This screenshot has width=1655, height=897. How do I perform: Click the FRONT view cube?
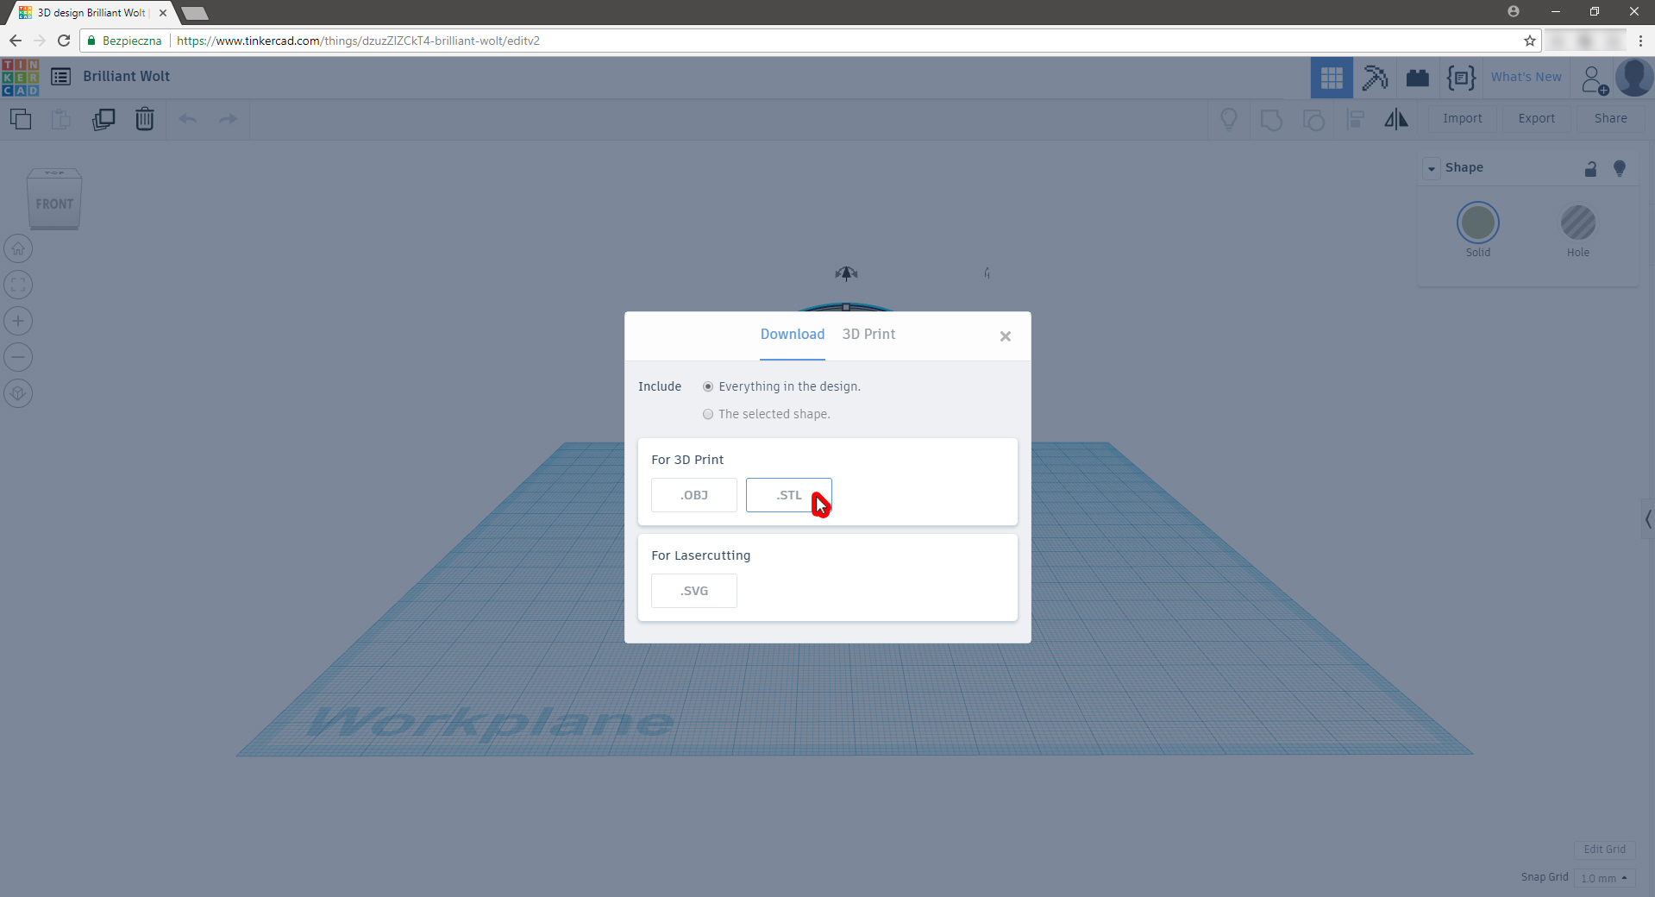coord(54,204)
